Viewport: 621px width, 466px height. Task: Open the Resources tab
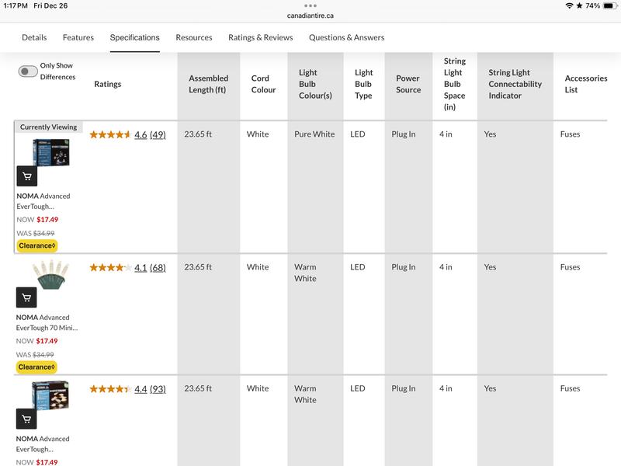point(194,37)
